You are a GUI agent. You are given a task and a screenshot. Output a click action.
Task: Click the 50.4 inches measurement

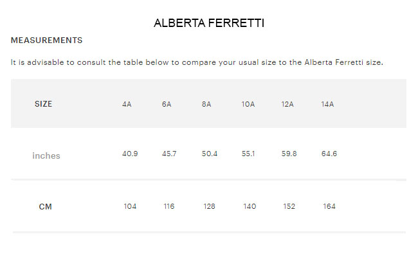tap(210, 154)
